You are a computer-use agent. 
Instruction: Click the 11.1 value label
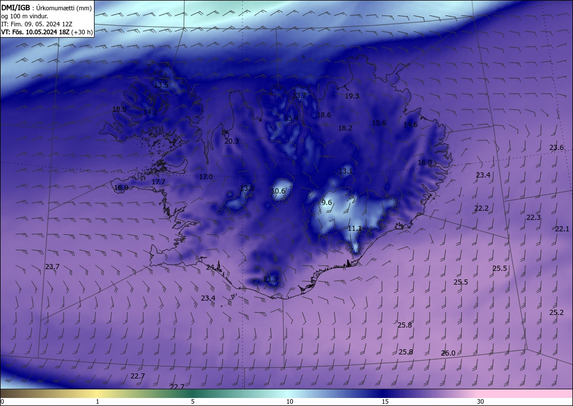[355, 228]
